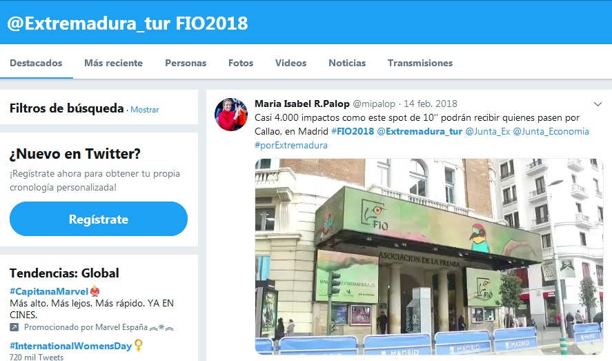Open the tweet date 14 feb. 2018
The image size is (612, 361).
coord(431,104)
